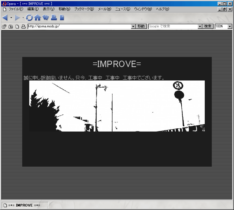Click the 工事中 under-construction message text

[x=94, y=78]
